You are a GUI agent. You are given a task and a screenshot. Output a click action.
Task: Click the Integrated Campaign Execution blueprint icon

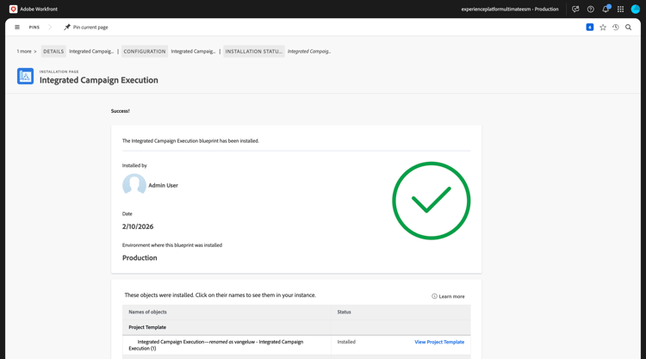tap(26, 76)
